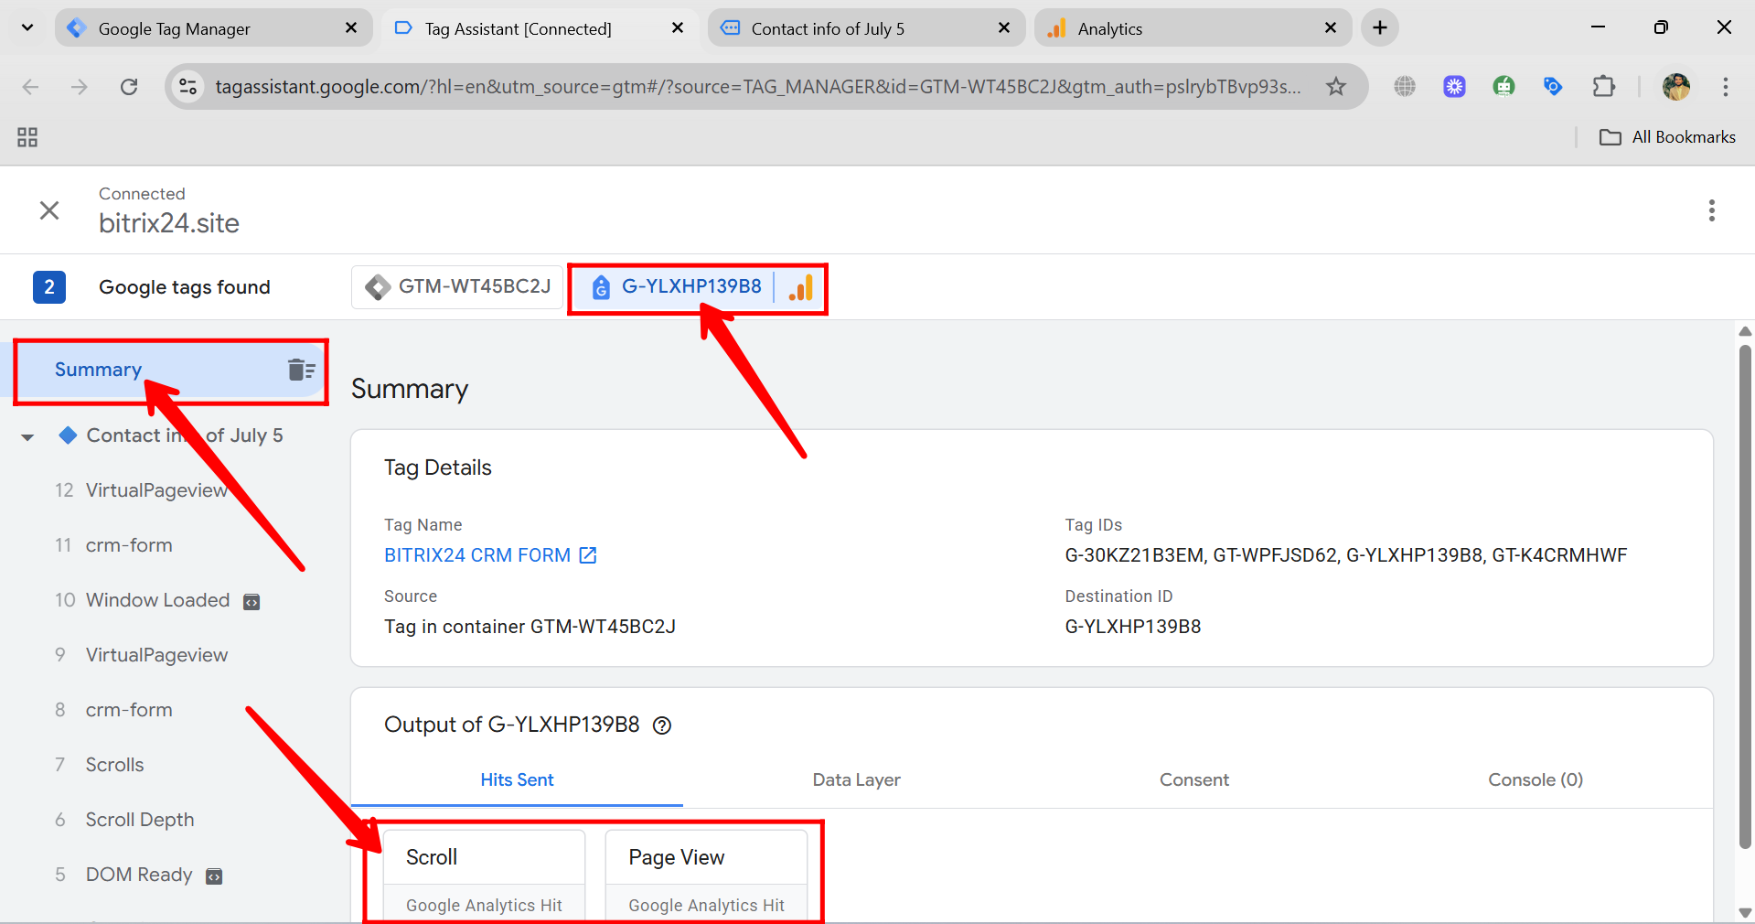Click the API icon beside Window Loaded
Image resolution: width=1755 pixels, height=924 pixels.
[x=251, y=601]
